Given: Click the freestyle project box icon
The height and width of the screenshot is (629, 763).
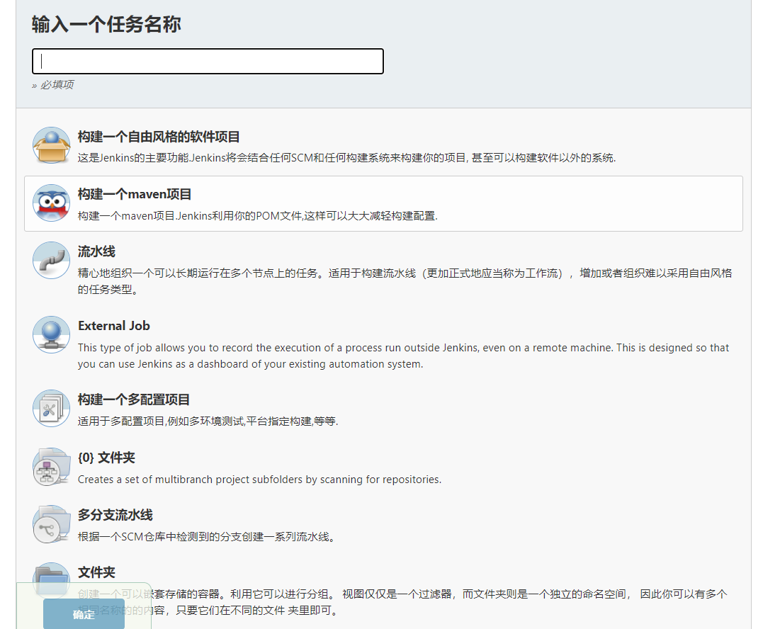Looking at the screenshot, I should point(52,145).
